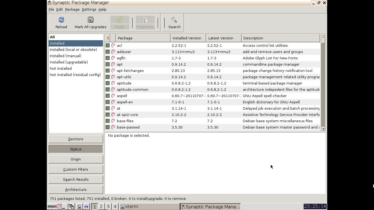Toggle the status checkbox for the apt package
This screenshot has height=210, width=374.
108,65
